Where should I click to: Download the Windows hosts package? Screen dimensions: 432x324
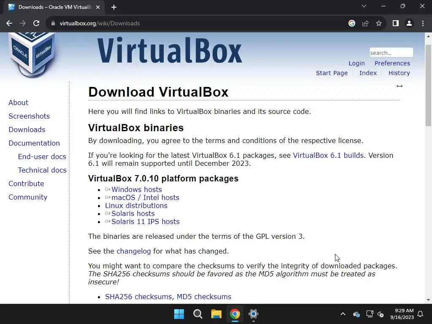click(136, 189)
